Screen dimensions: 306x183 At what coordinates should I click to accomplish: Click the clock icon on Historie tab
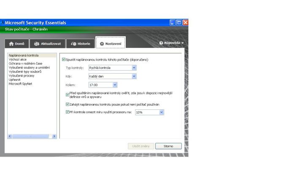[73, 44]
